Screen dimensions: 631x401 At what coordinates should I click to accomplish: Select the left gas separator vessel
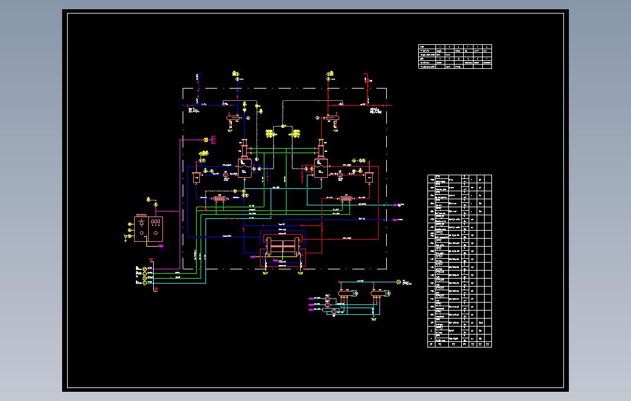tap(244, 168)
